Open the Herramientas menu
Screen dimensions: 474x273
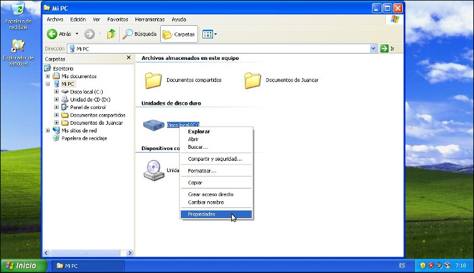149,20
